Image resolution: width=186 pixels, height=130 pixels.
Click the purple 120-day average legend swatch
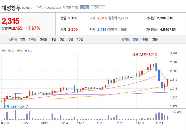point(26,51)
